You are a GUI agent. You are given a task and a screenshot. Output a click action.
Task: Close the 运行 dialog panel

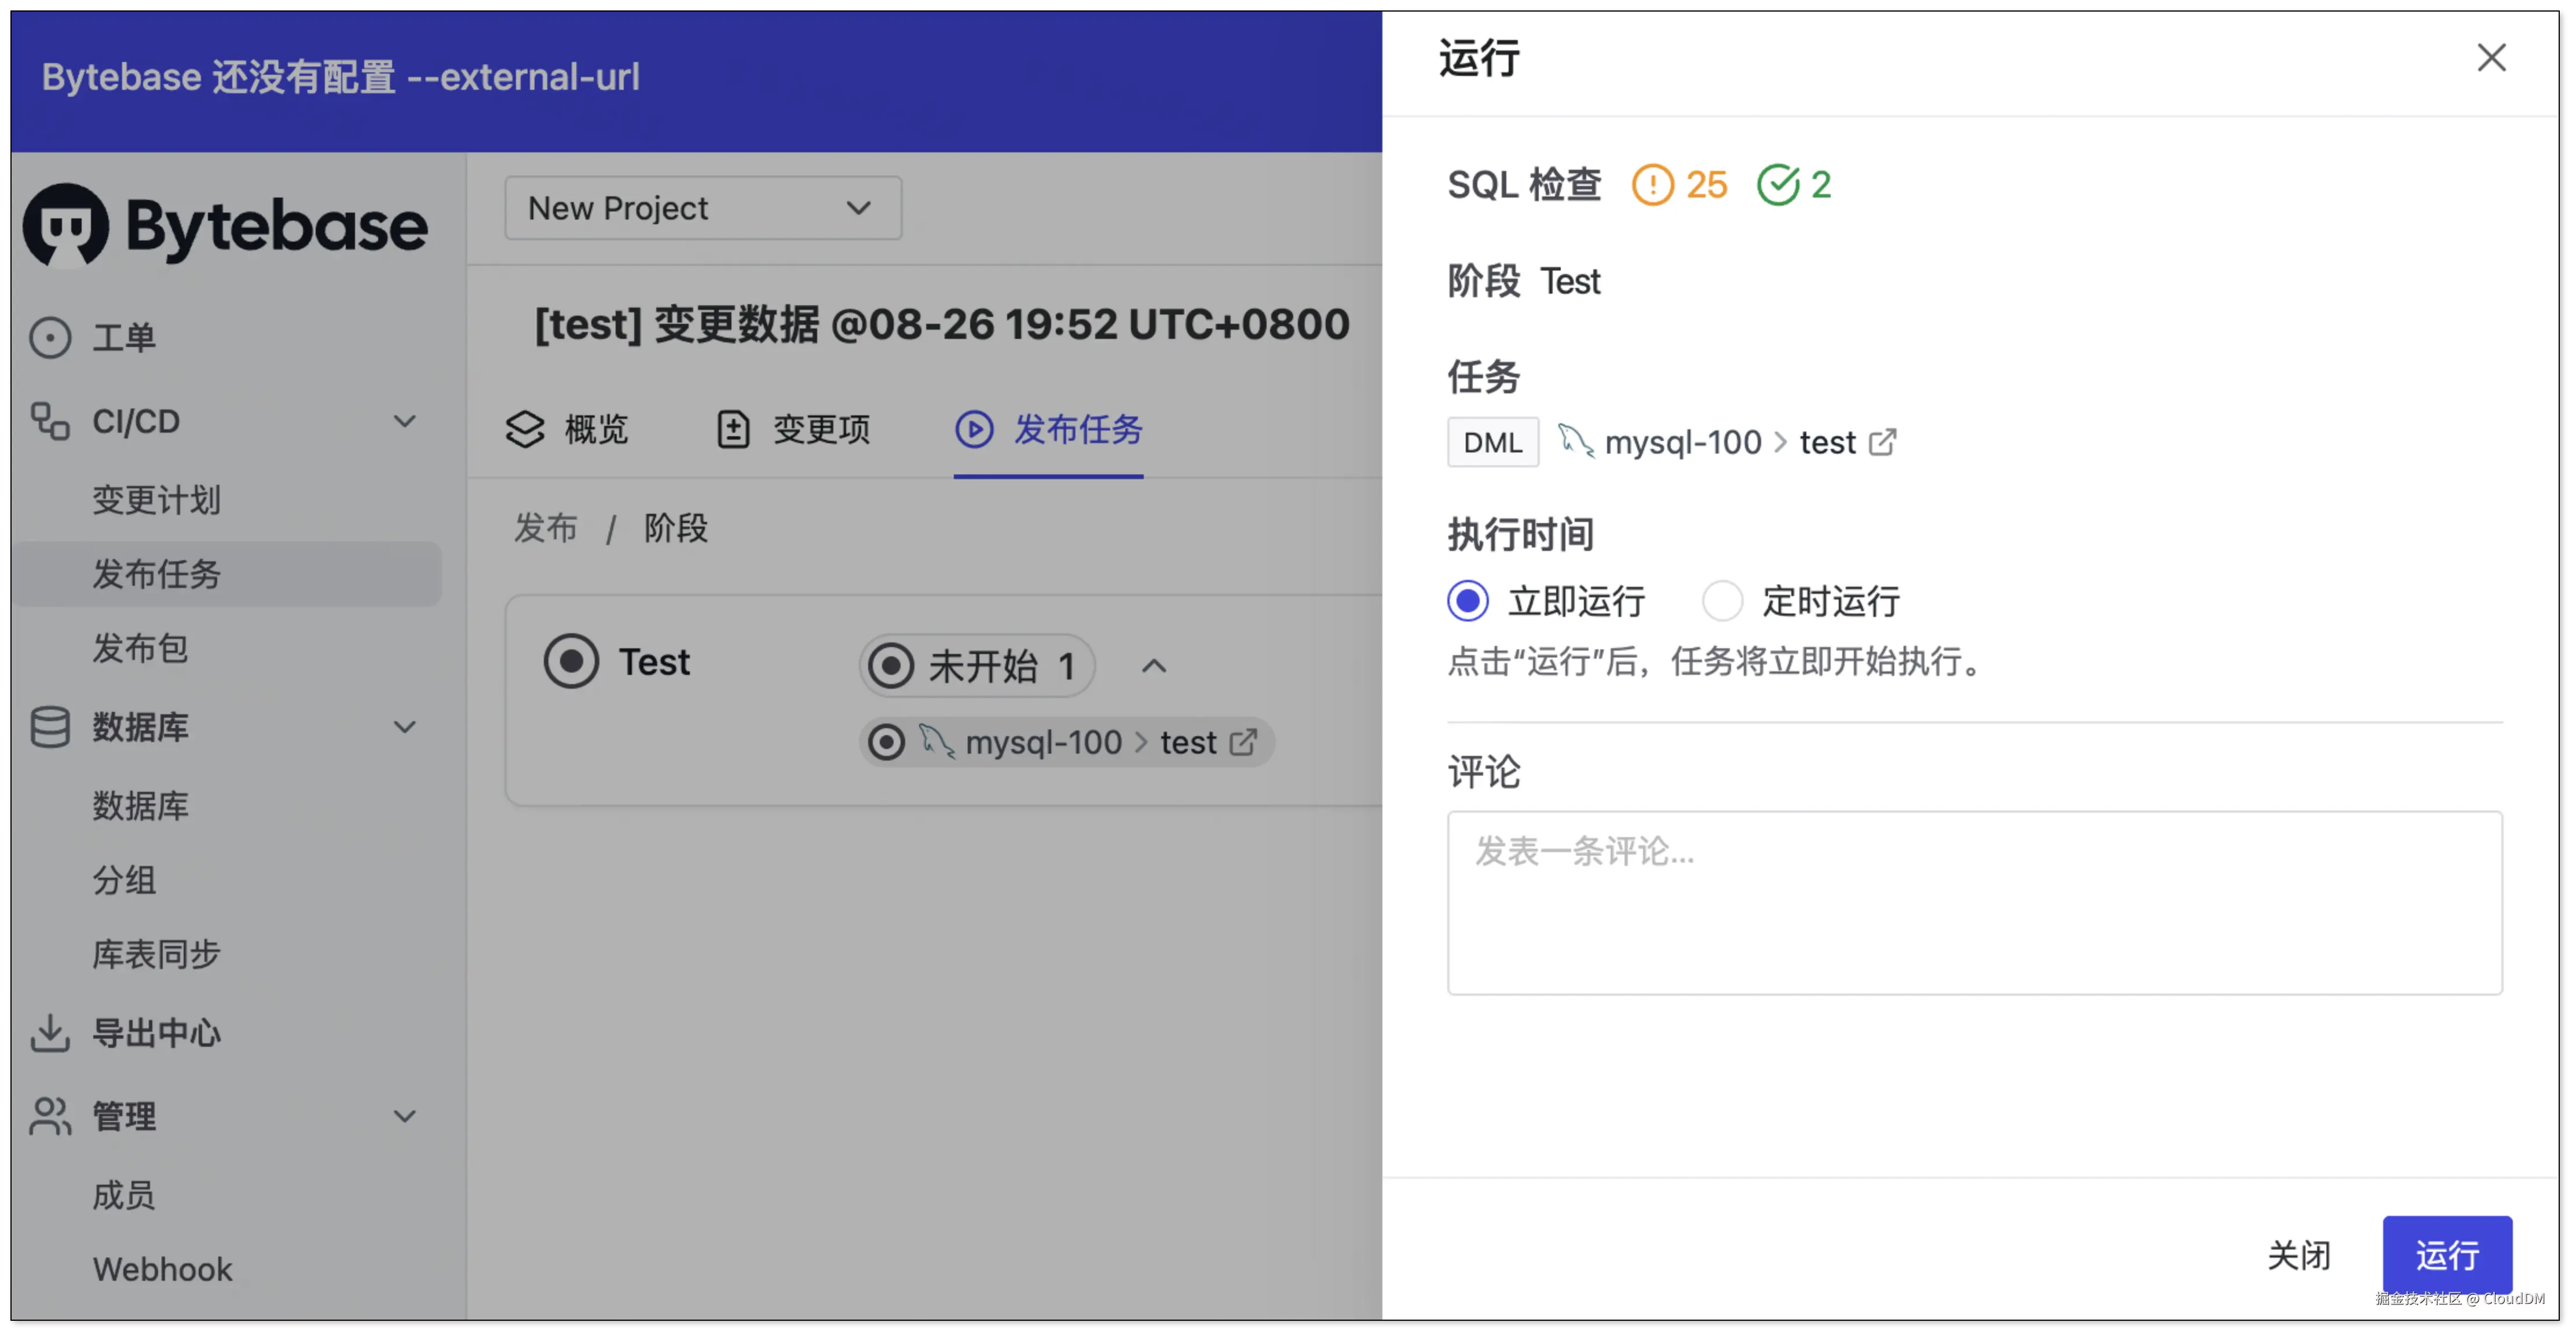point(2491,58)
